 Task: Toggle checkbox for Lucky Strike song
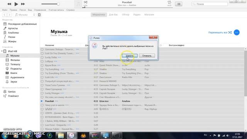(x=42, y=58)
